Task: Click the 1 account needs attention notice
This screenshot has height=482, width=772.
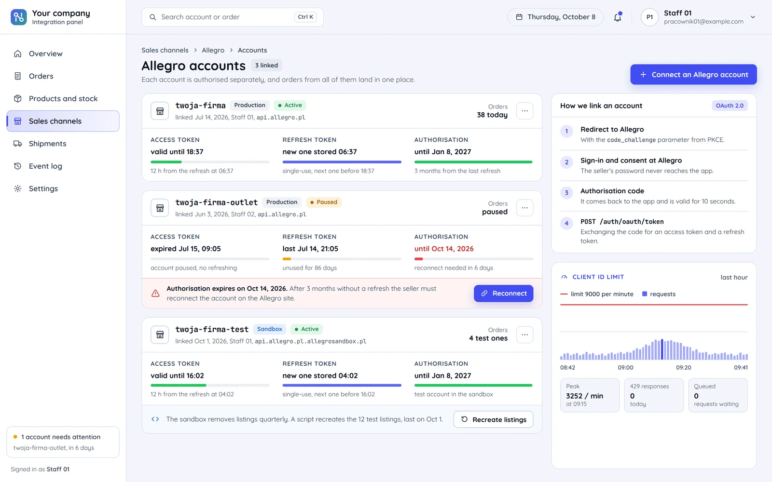Action: (x=63, y=442)
